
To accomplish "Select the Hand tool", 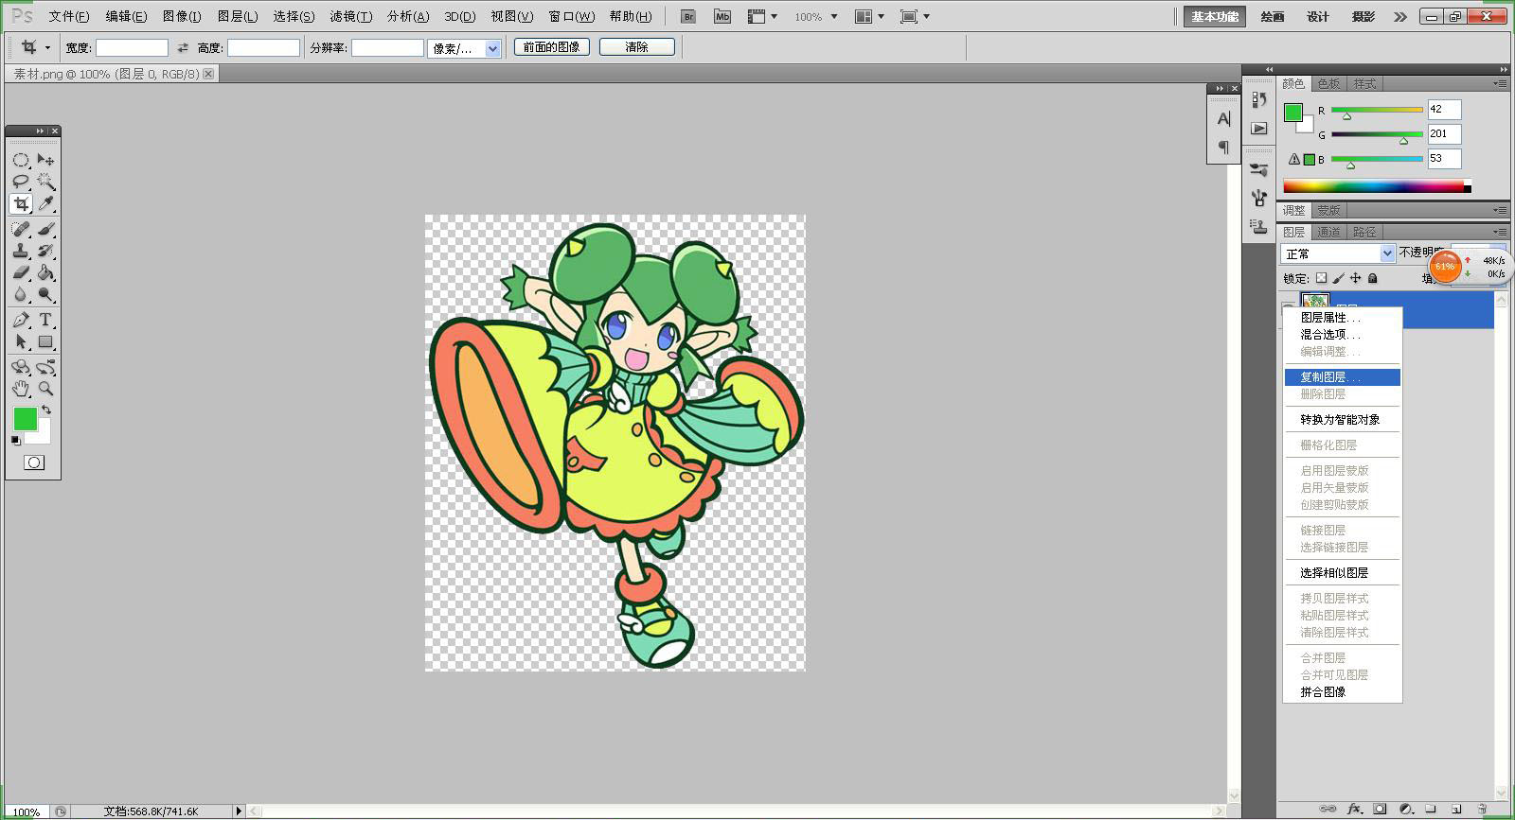I will point(21,389).
